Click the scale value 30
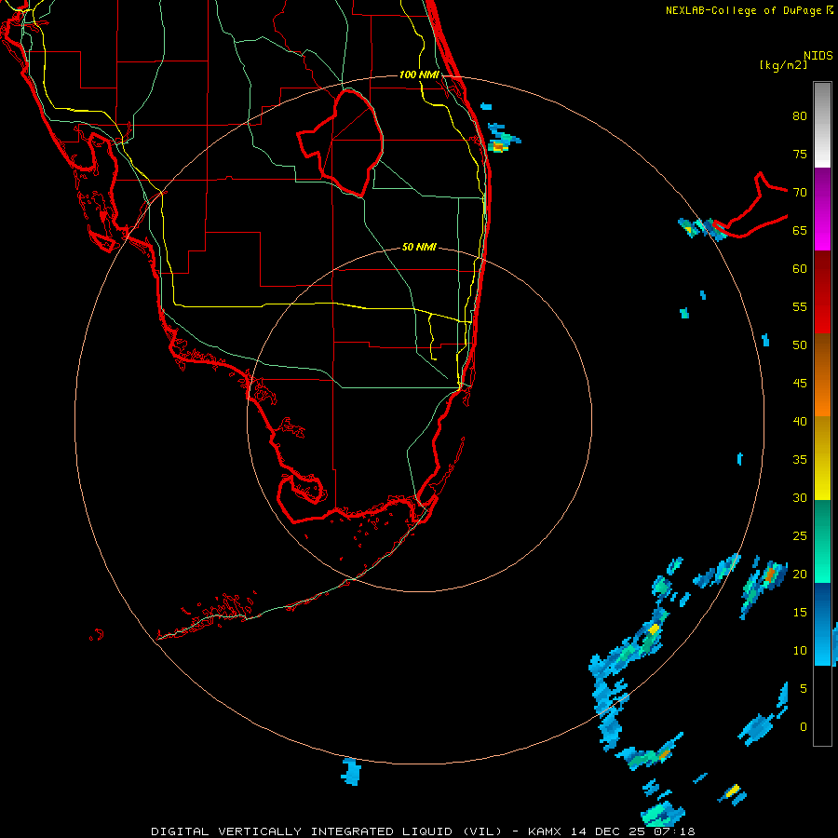Viewport: 838px width, 838px height. point(800,497)
